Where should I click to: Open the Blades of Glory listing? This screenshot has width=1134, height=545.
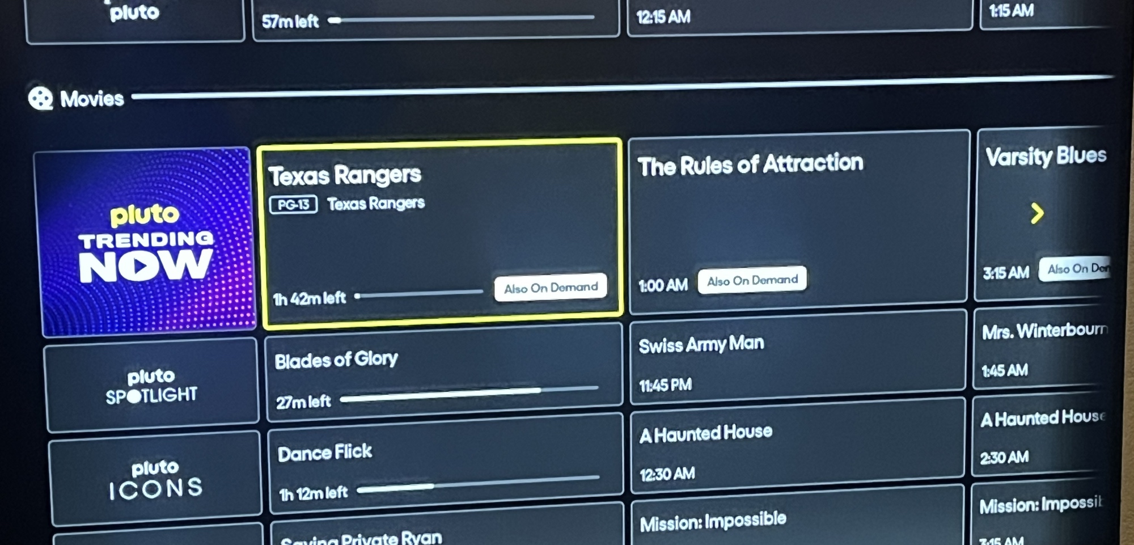tap(444, 373)
